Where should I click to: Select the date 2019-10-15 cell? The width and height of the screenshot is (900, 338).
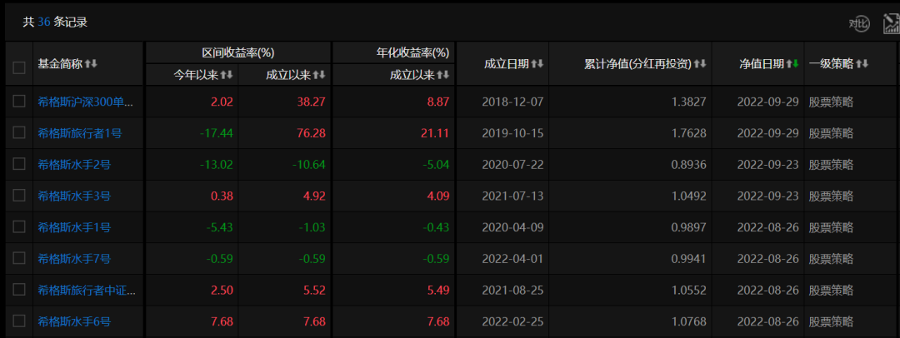tap(512, 134)
